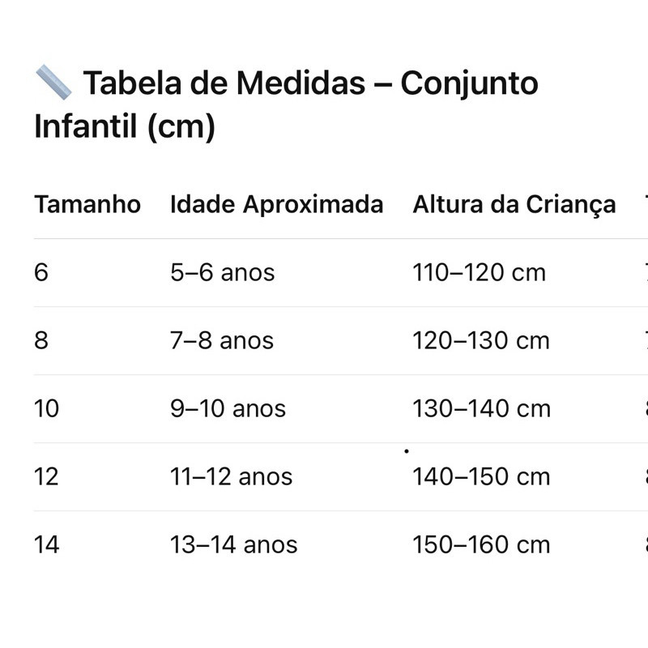
Task: Click the '140–150 cm' height cell
Action: tap(481, 477)
